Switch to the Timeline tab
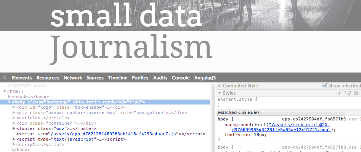The width and height of the screenshot is (361, 152). pos(118,78)
